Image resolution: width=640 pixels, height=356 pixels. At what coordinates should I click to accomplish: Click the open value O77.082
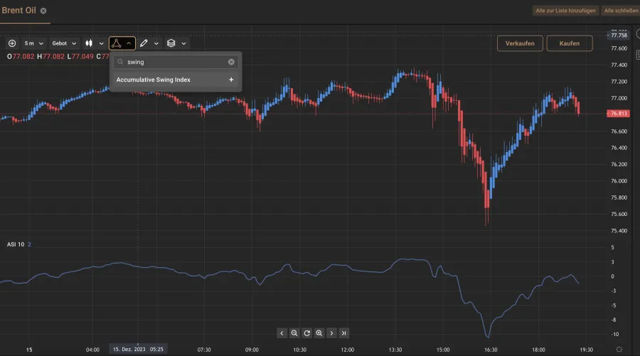[21, 56]
